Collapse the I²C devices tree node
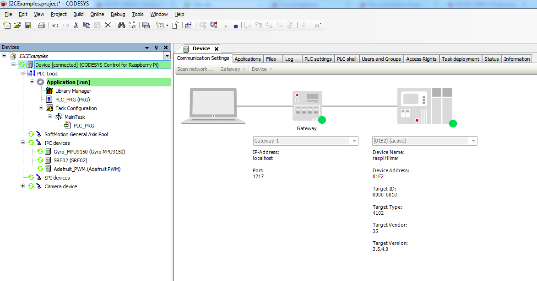 22,143
